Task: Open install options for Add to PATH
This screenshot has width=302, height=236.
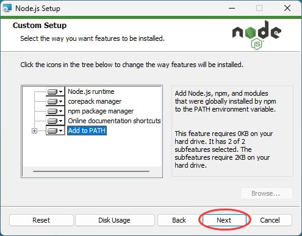Action: (55, 131)
